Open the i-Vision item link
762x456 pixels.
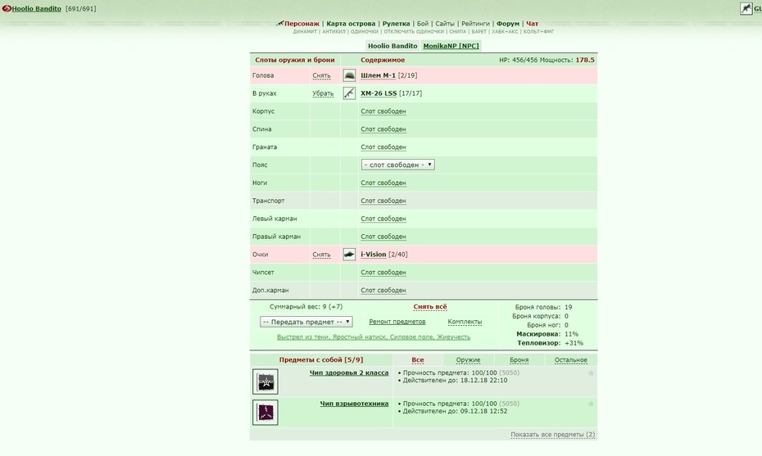pyautogui.click(x=374, y=255)
